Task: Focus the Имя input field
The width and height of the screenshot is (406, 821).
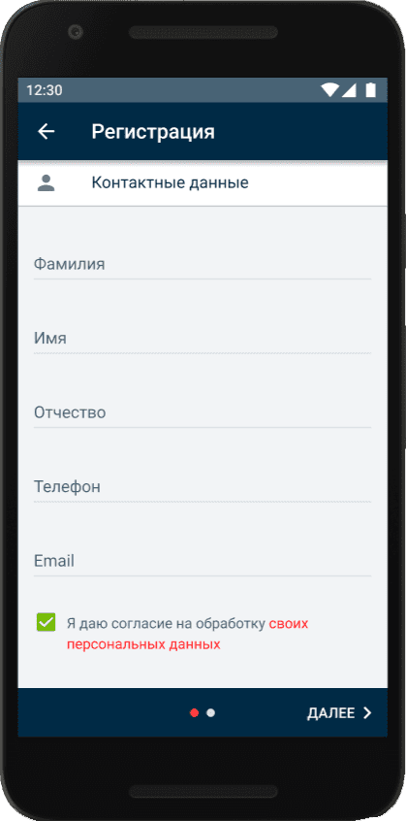Action: point(203,339)
